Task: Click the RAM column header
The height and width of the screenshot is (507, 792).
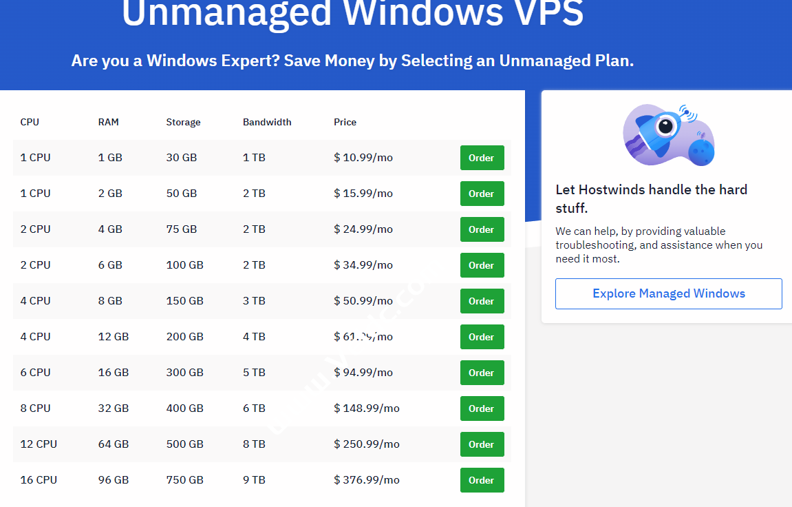Action: [x=108, y=122]
